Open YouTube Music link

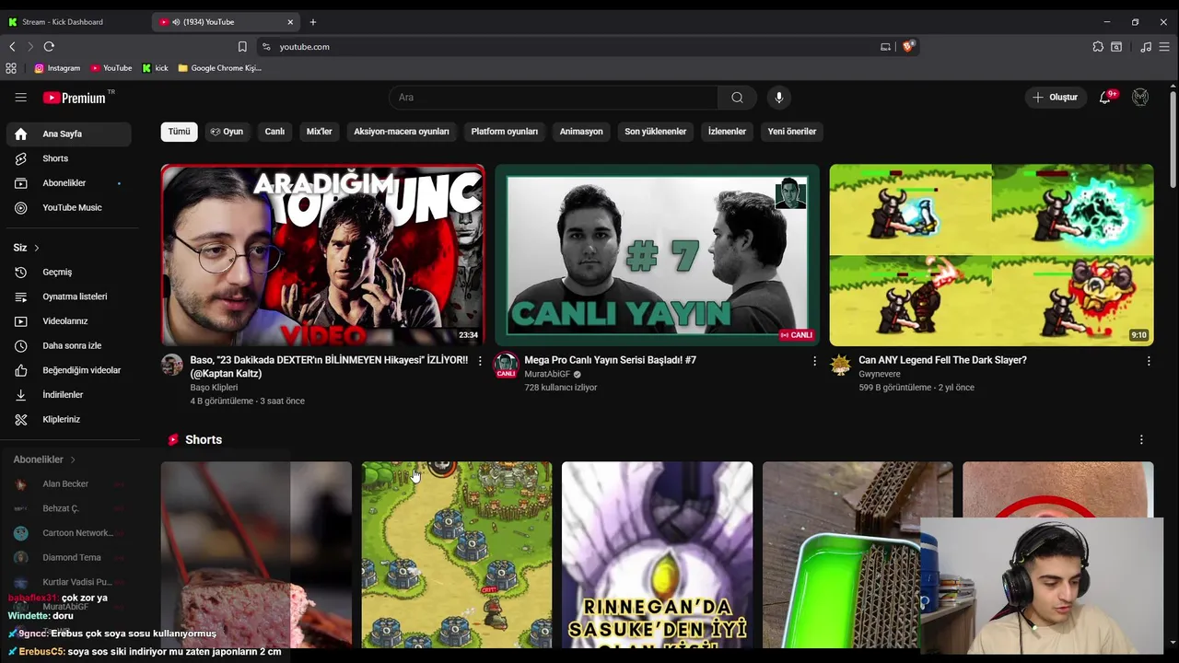(x=69, y=208)
